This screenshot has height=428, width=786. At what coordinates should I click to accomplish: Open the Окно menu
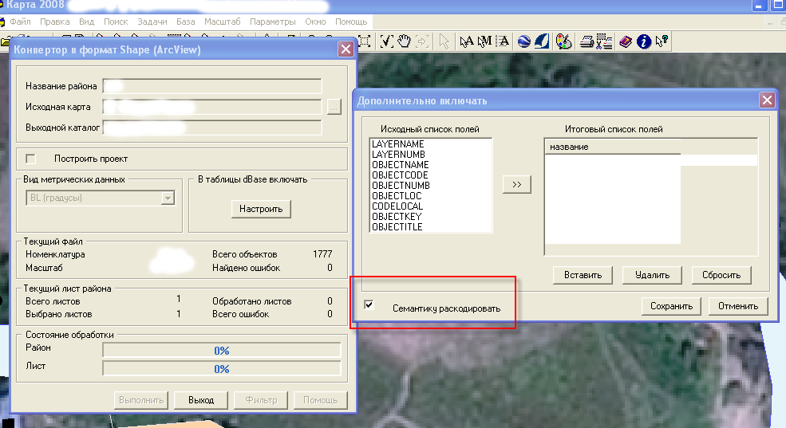[x=315, y=22]
